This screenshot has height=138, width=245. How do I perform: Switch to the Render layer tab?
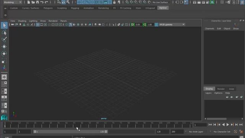point(221,89)
